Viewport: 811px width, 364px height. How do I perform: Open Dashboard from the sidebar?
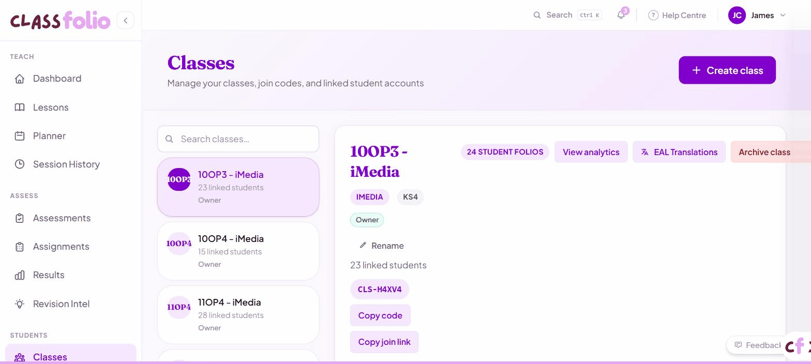70,79
